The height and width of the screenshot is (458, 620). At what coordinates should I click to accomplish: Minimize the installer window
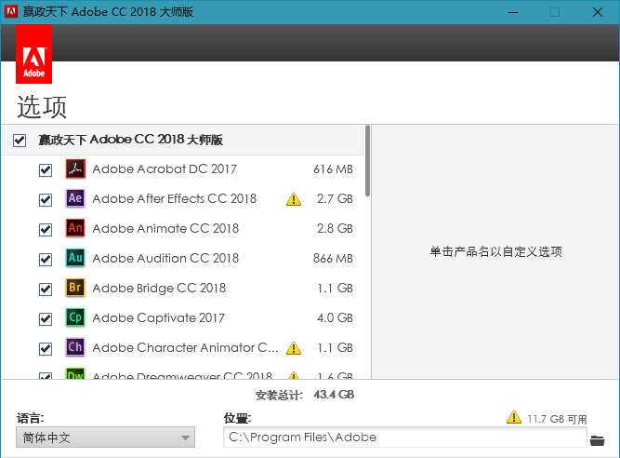coord(513,12)
